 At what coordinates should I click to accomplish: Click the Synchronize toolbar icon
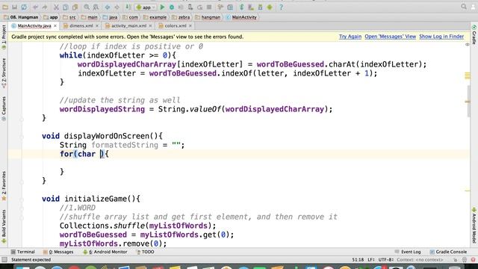tap(24, 7)
